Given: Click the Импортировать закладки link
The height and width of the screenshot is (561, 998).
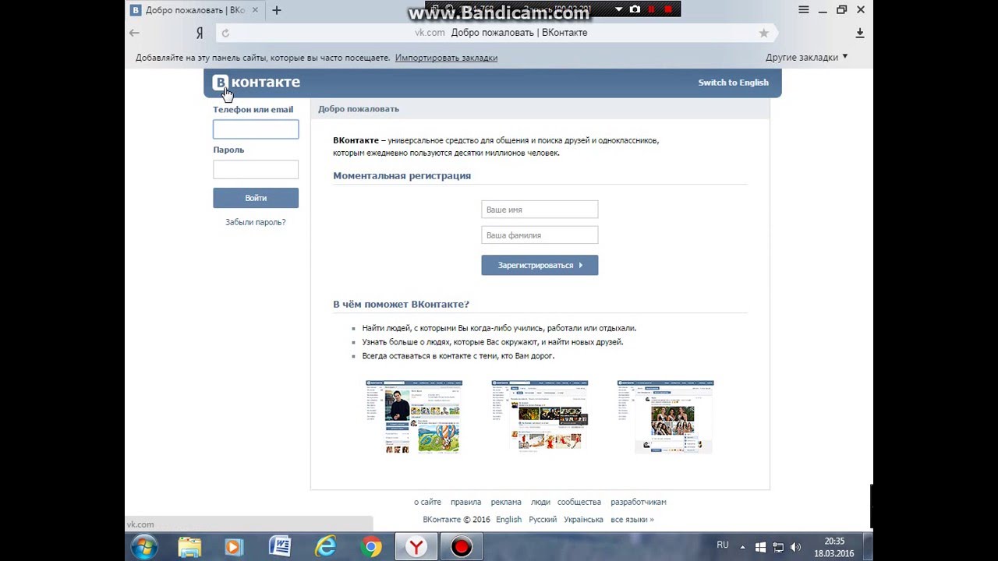Looking at the screenshot, I should pyautogui.click(x=446, y=58).
